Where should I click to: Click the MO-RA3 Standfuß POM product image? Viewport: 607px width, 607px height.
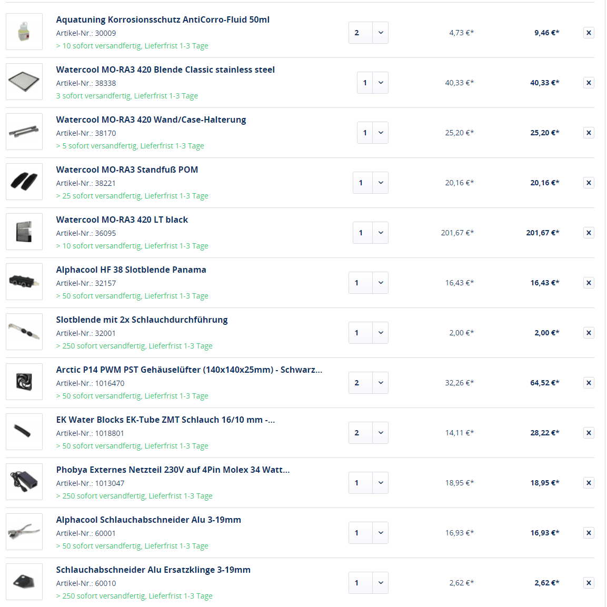click(24, 182)
